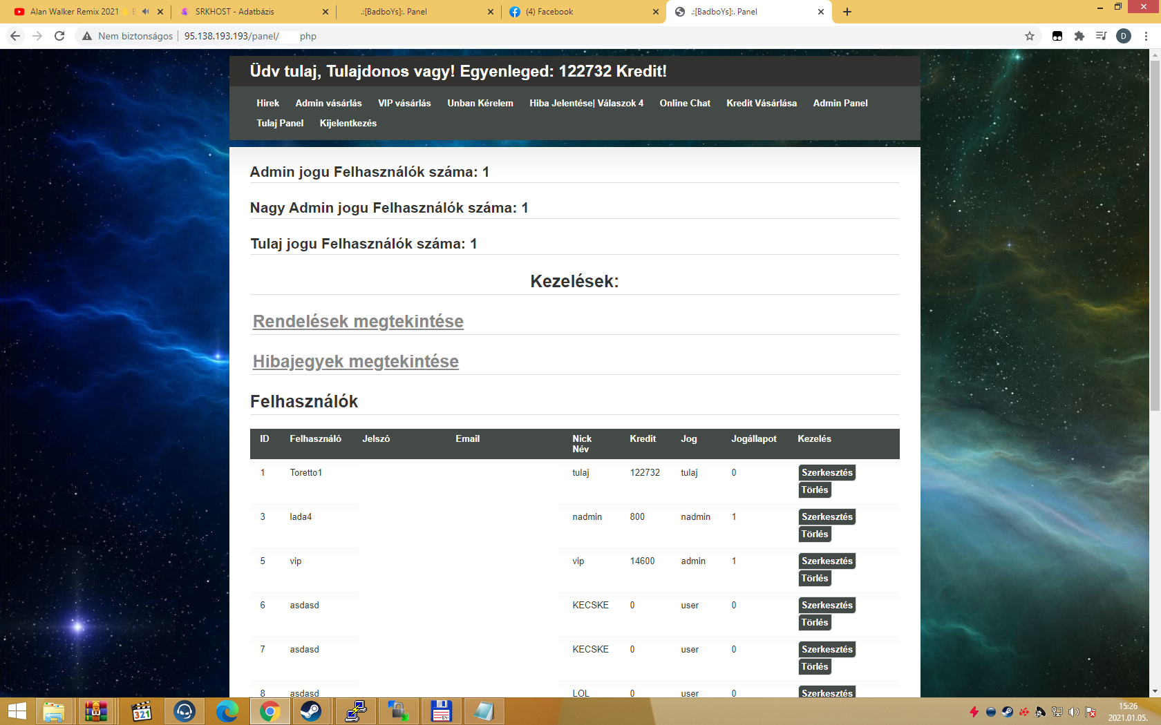Go forward with the forward arrow button
Image resolution: width=1161 pixels, height=725 pixels.
37,36
